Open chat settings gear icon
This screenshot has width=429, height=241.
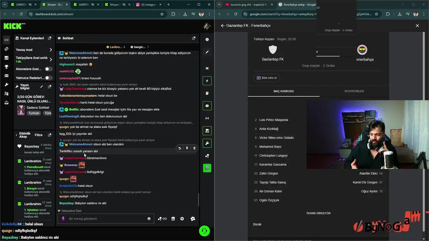click(x=182, y=219)
